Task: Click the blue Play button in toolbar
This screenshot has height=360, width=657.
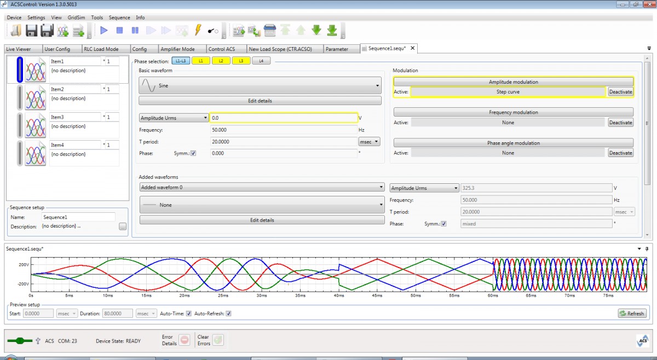Action: [x=104, y=31]
